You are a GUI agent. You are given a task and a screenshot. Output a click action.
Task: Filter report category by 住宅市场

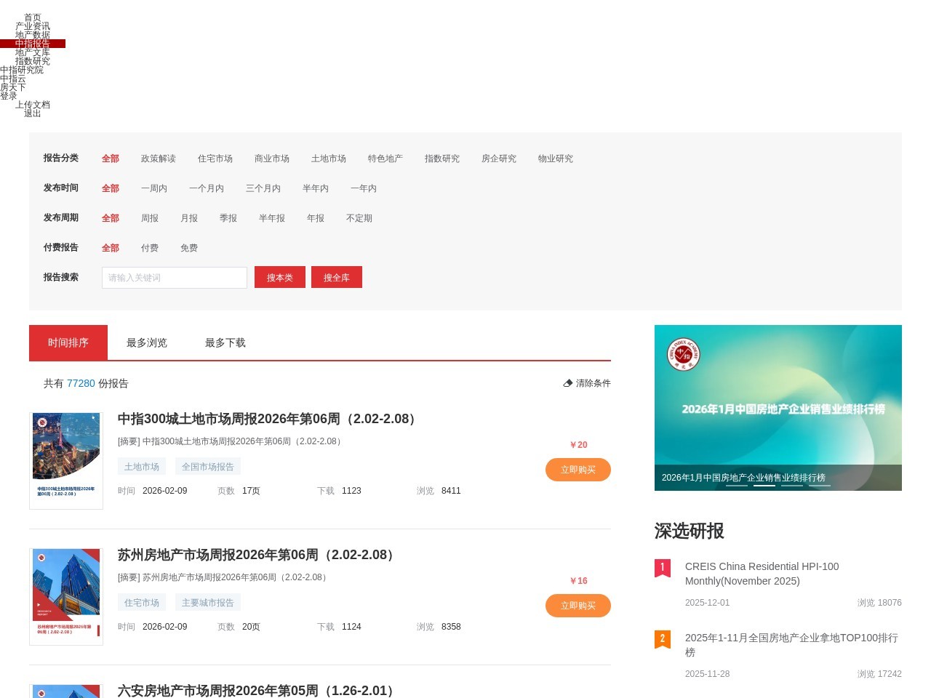point(215,159)
